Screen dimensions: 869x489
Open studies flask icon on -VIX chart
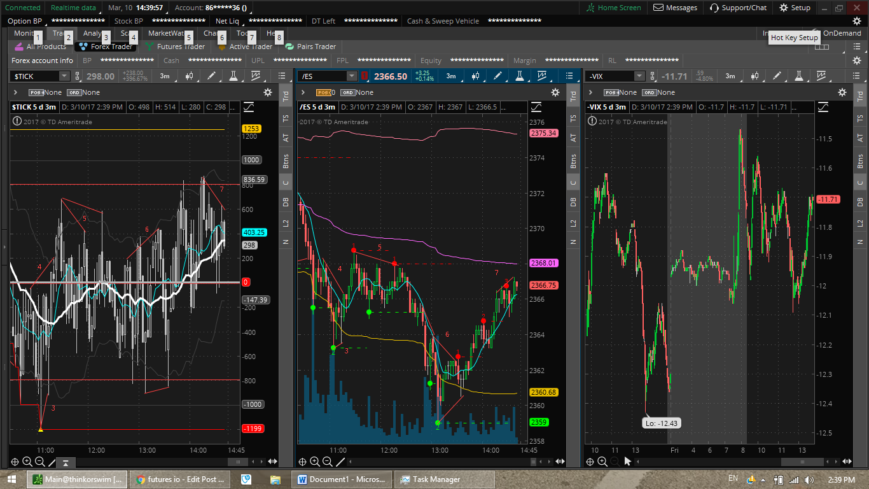tap(800, 76)
